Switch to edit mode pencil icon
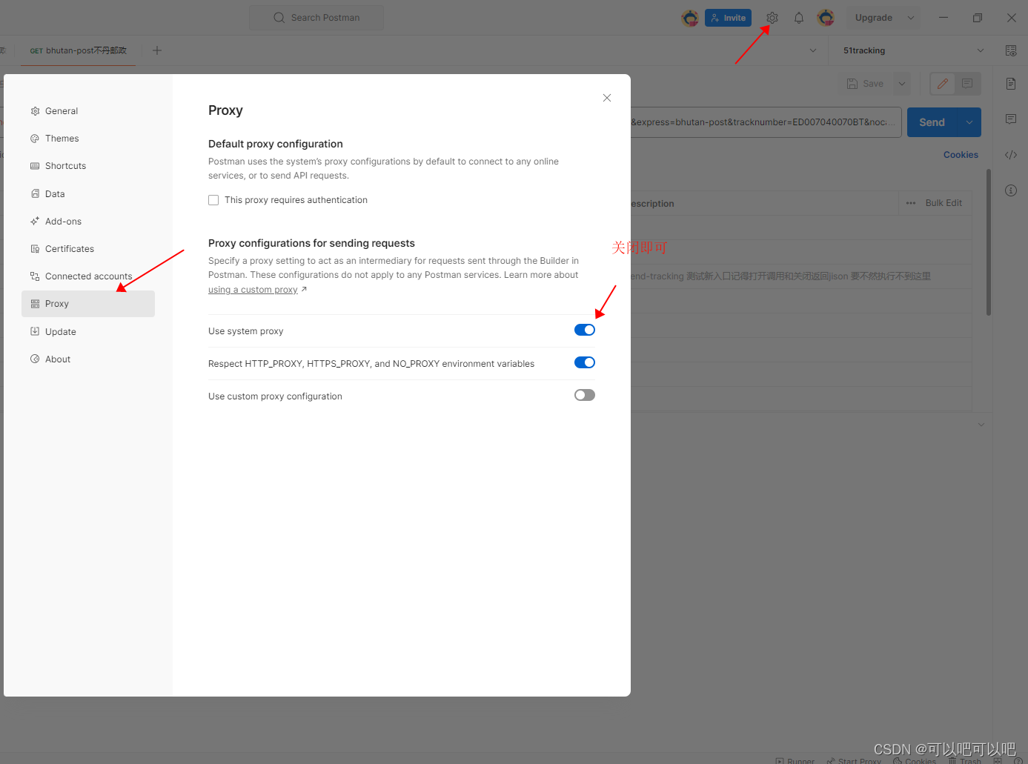Viewport: 1028px width, 764px height. (x=943, y=84)
